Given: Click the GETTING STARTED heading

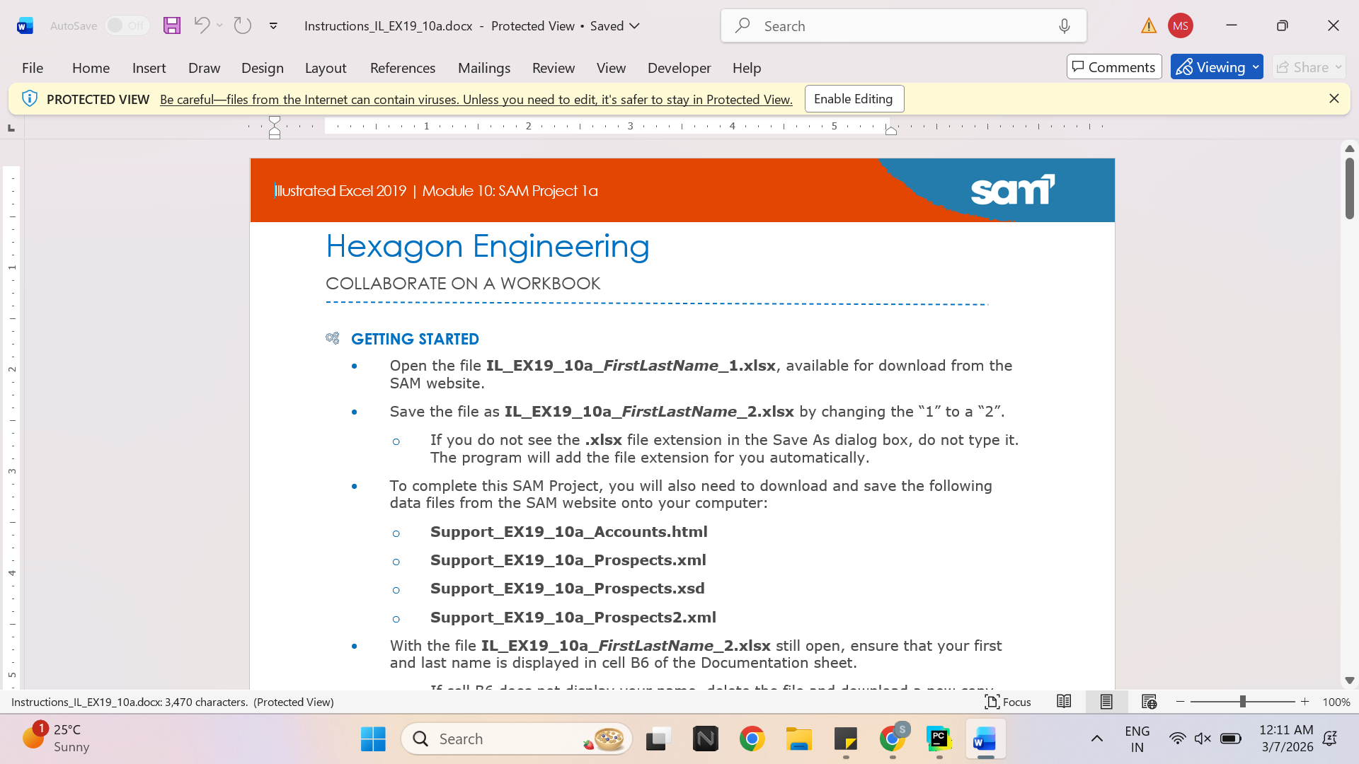Looking at the screenshot, I should pyautogui.click(x=415, y=340).
